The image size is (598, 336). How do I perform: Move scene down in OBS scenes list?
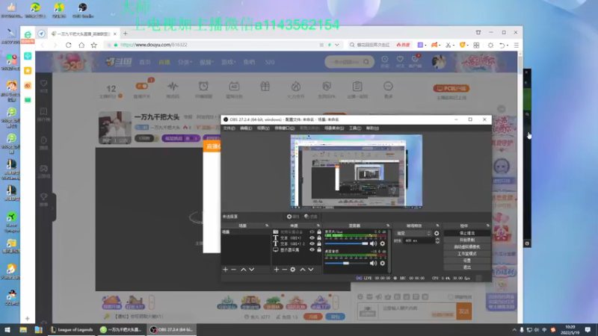[x=252, y=270]
